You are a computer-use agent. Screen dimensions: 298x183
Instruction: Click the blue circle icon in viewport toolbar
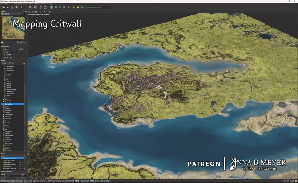(49, 12)
